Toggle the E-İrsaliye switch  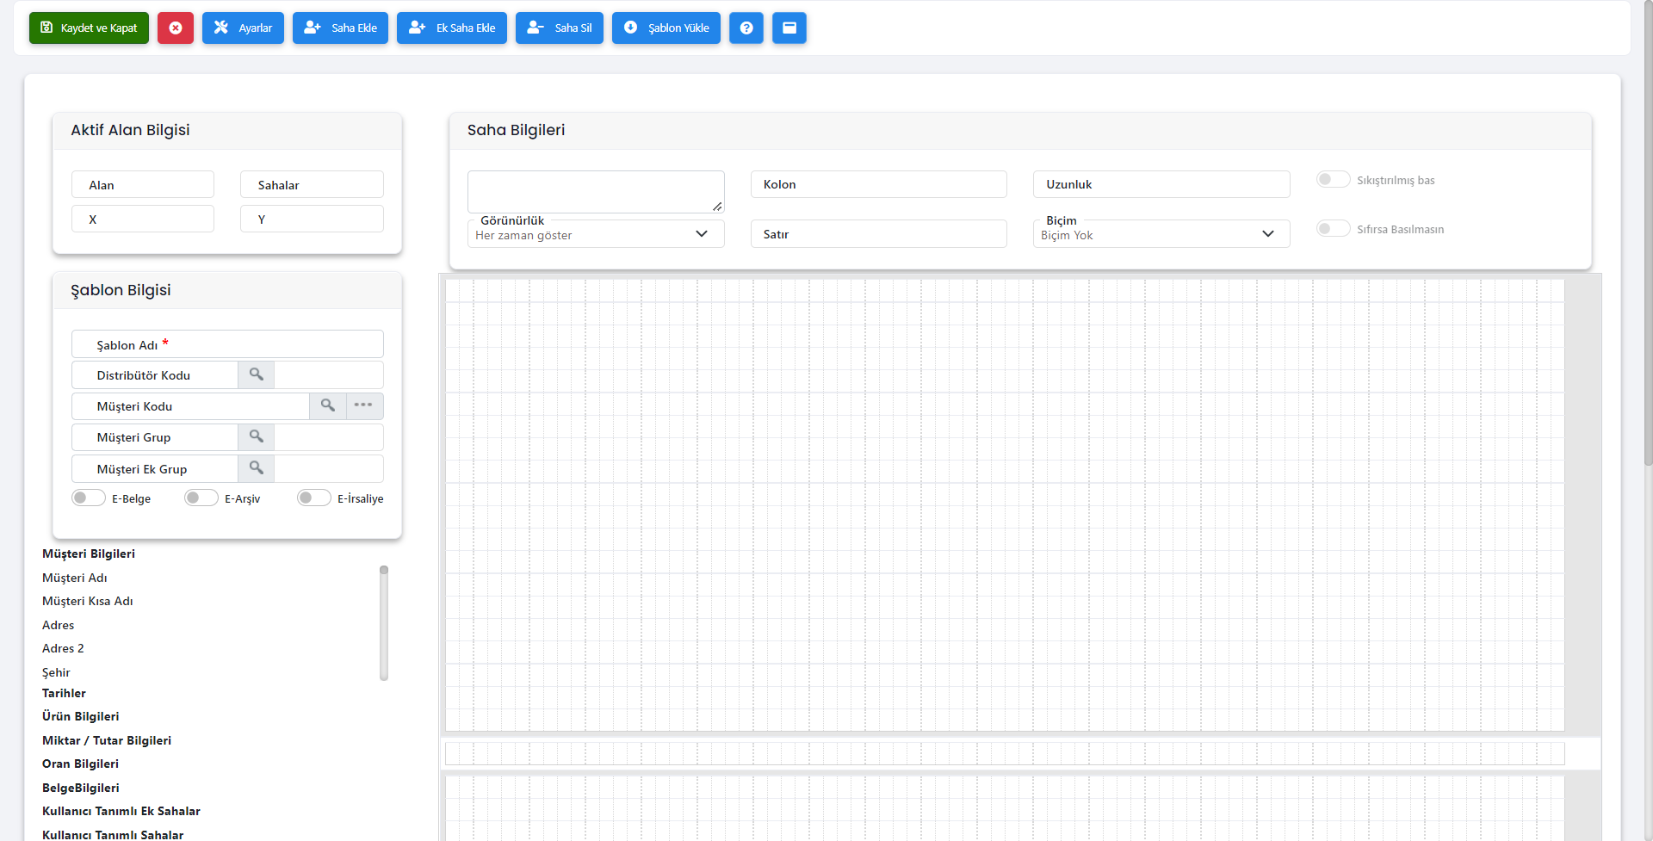[314, 498]
